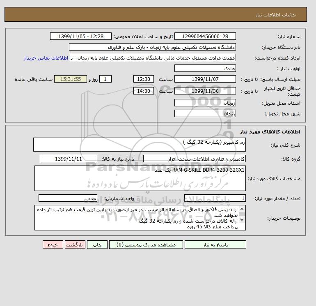Click the توضیحات خریدار label
316x306 pixels.
[x=284, y=218]
